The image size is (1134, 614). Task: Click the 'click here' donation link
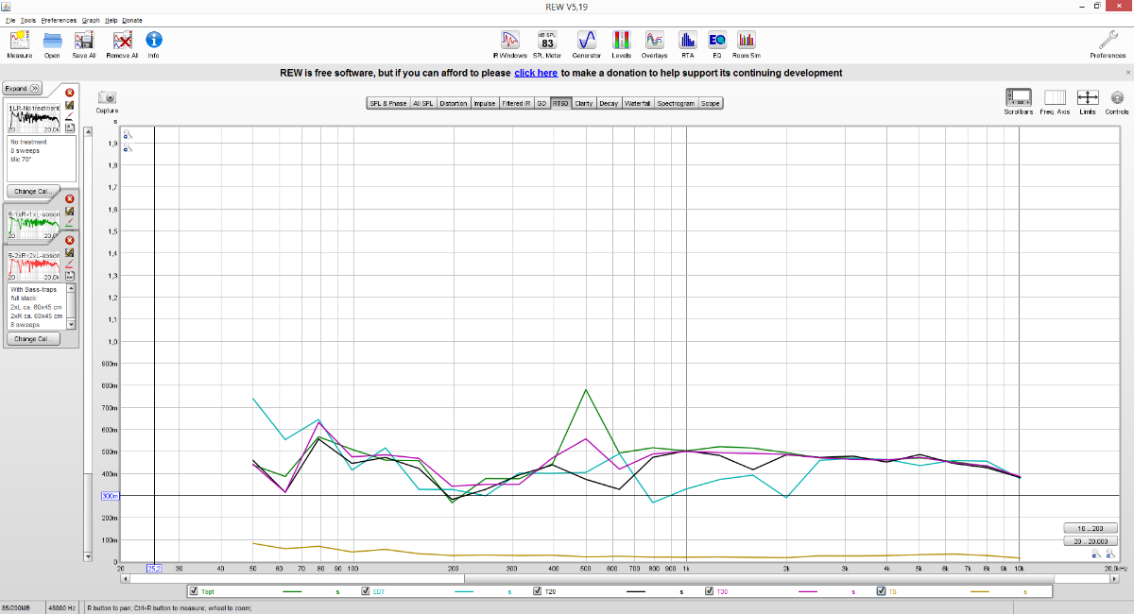point(535,73)
